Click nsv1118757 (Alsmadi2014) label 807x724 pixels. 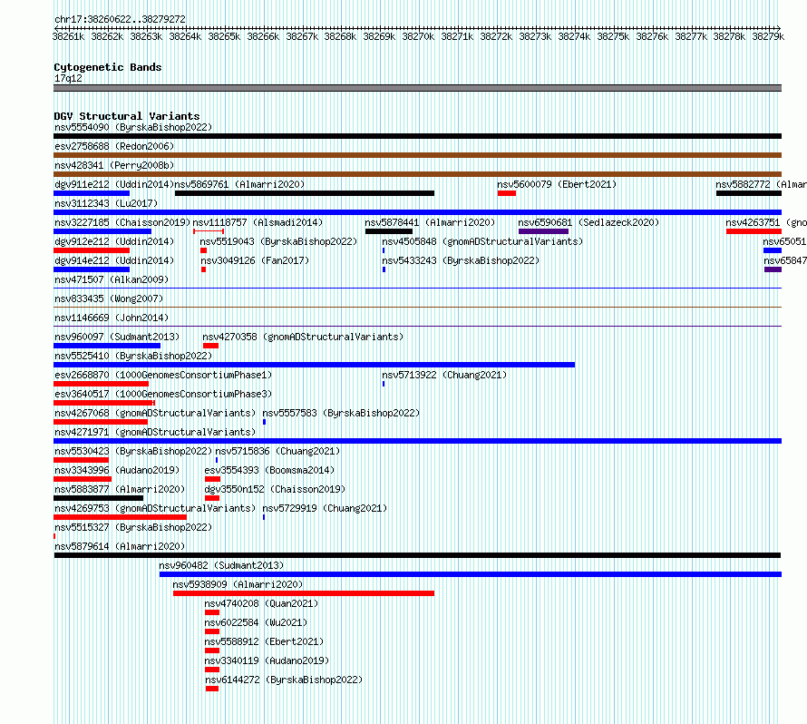click(258, 222)
